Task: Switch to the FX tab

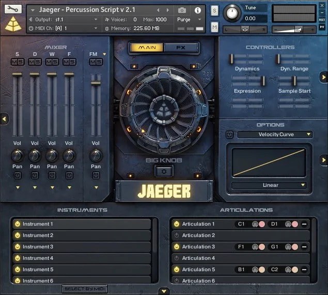Action: point(181,48)
